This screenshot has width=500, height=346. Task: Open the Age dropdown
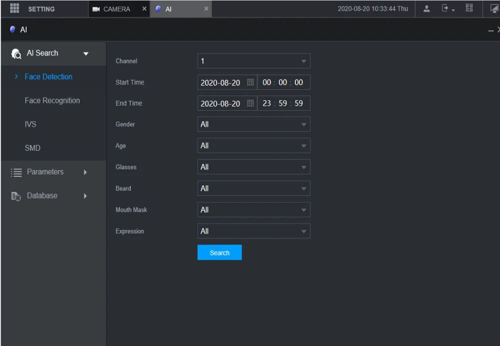(x=254, y=146)
